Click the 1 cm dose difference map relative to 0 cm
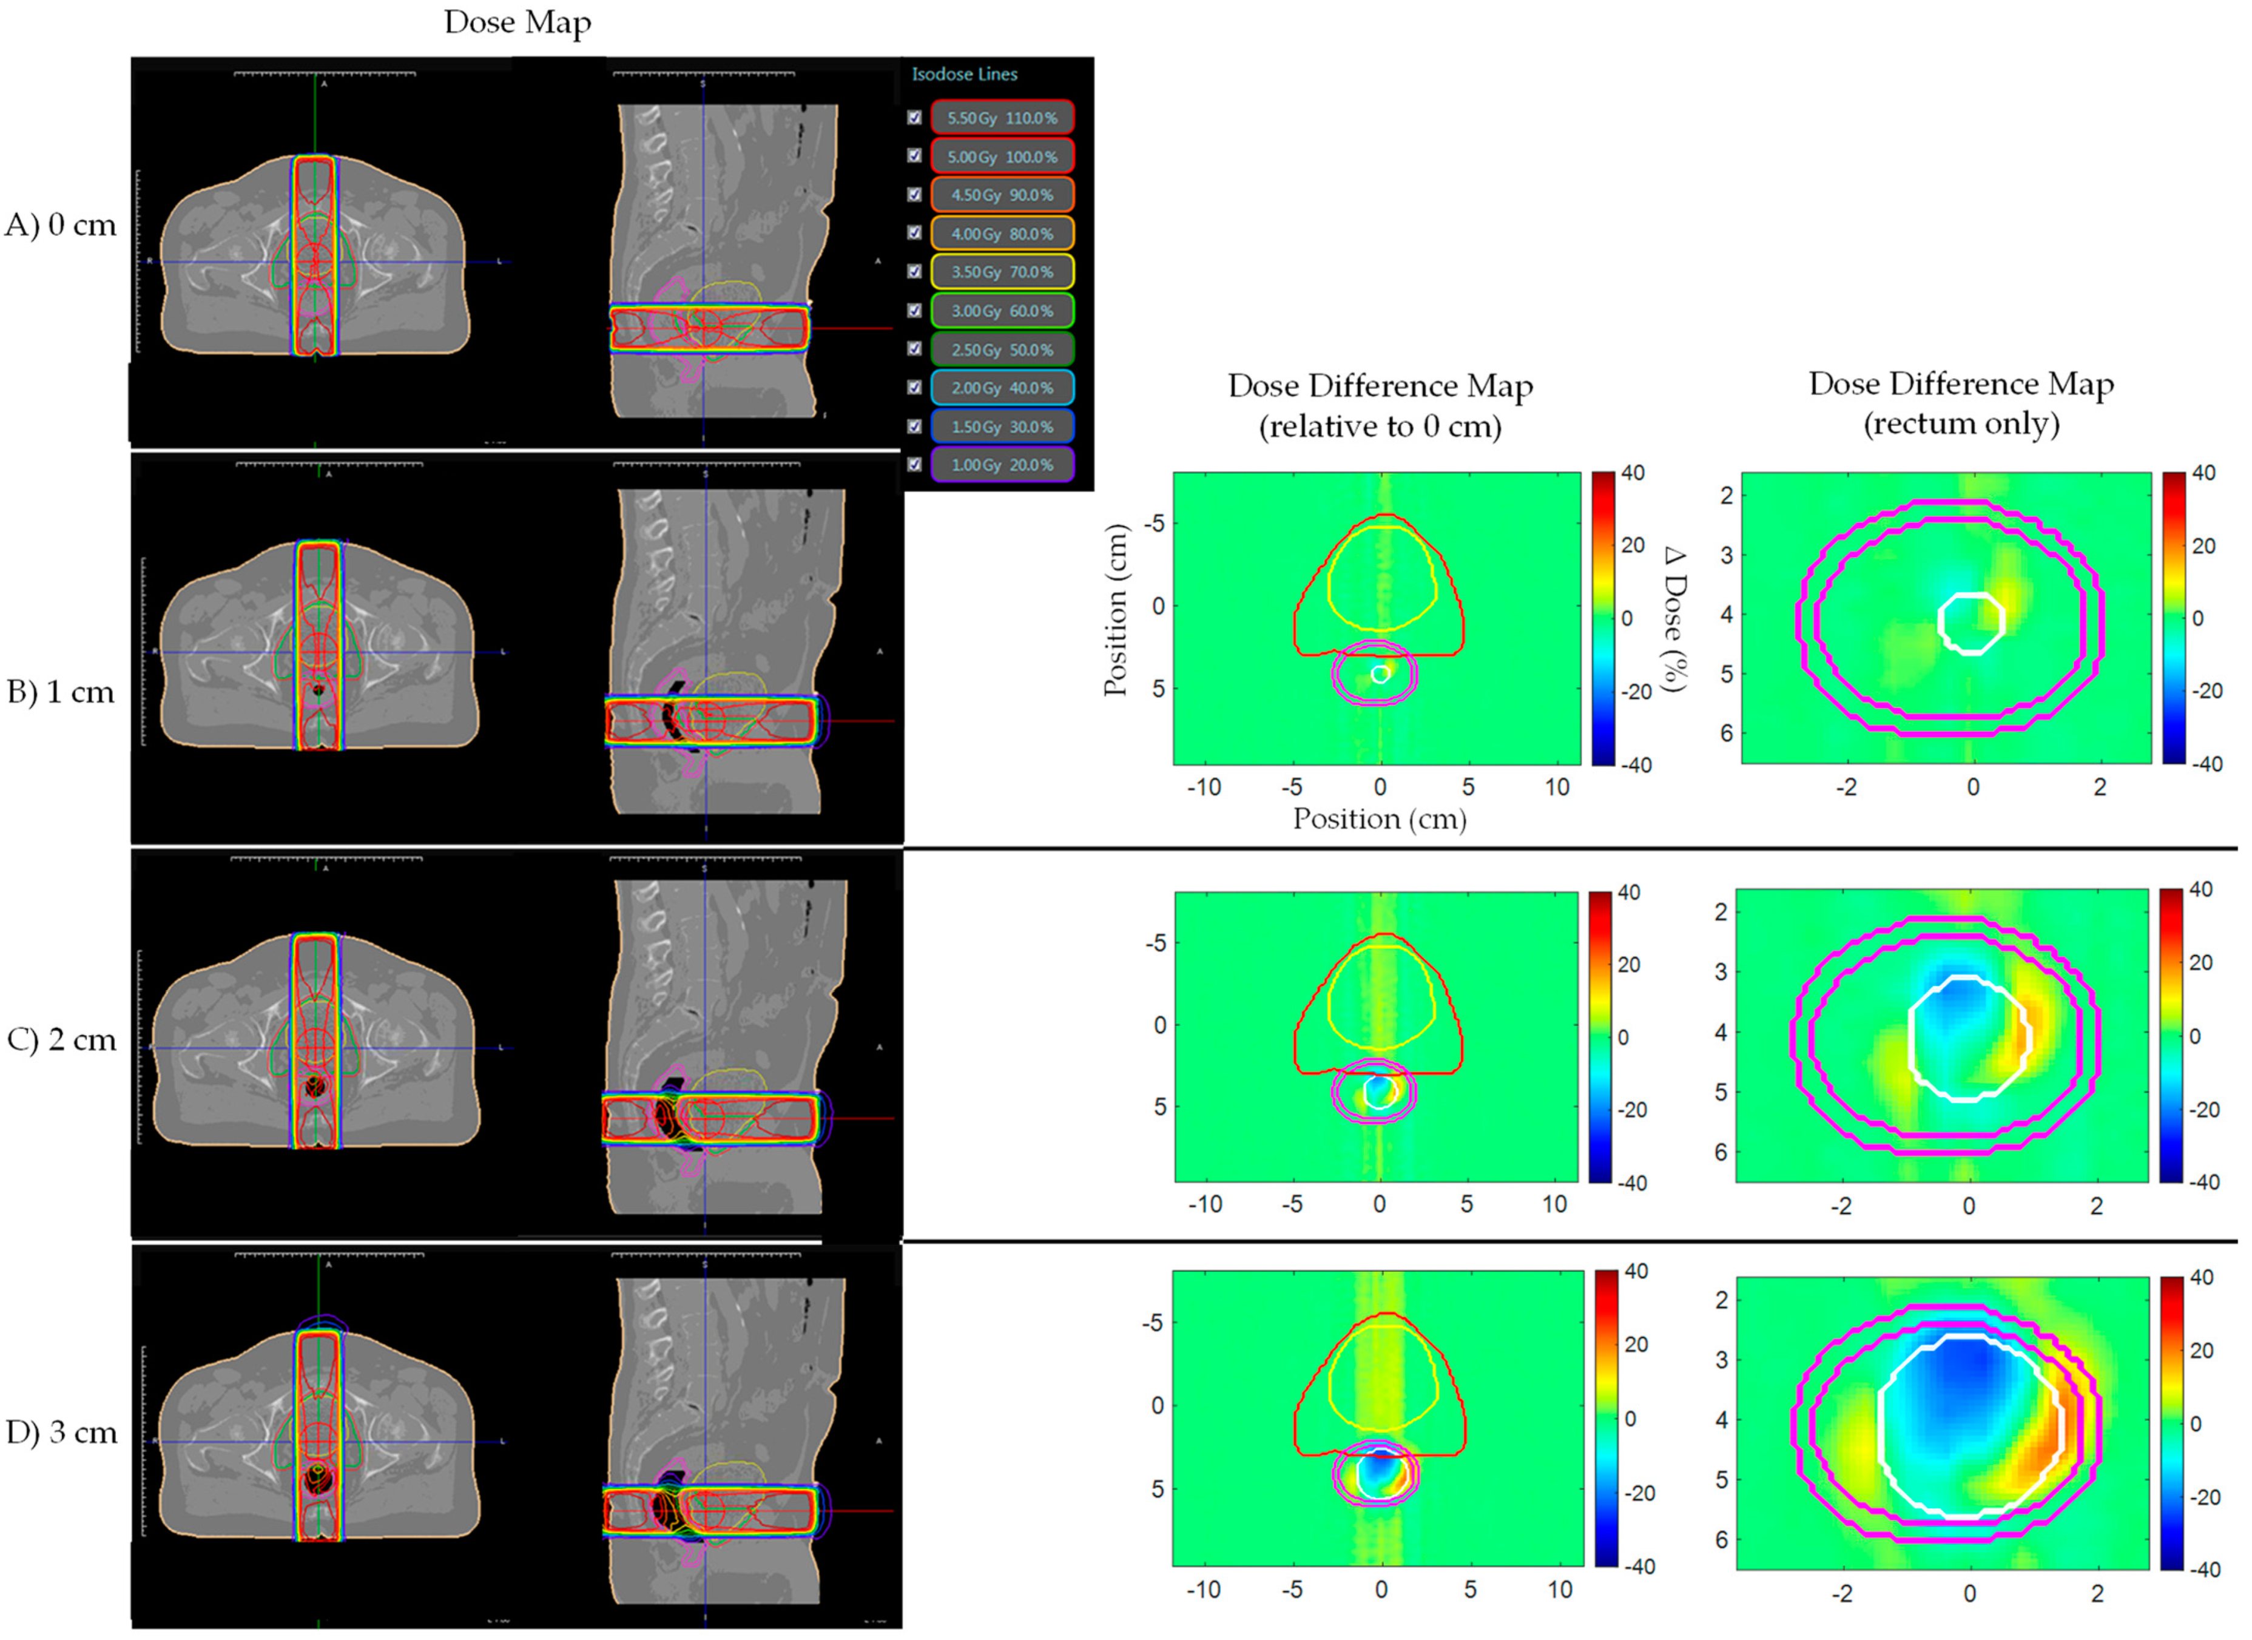The image size is (2252, 1640). (1377, 618)
